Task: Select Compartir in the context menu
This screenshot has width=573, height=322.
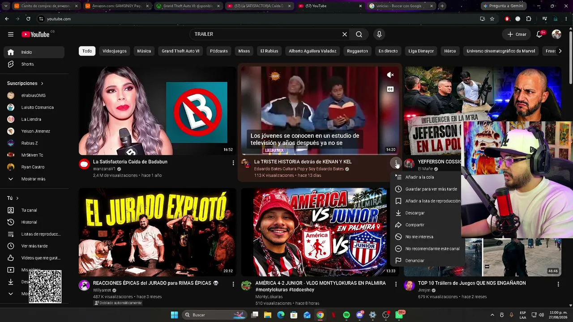Action: pyautogui.click(x=426, y=225)
